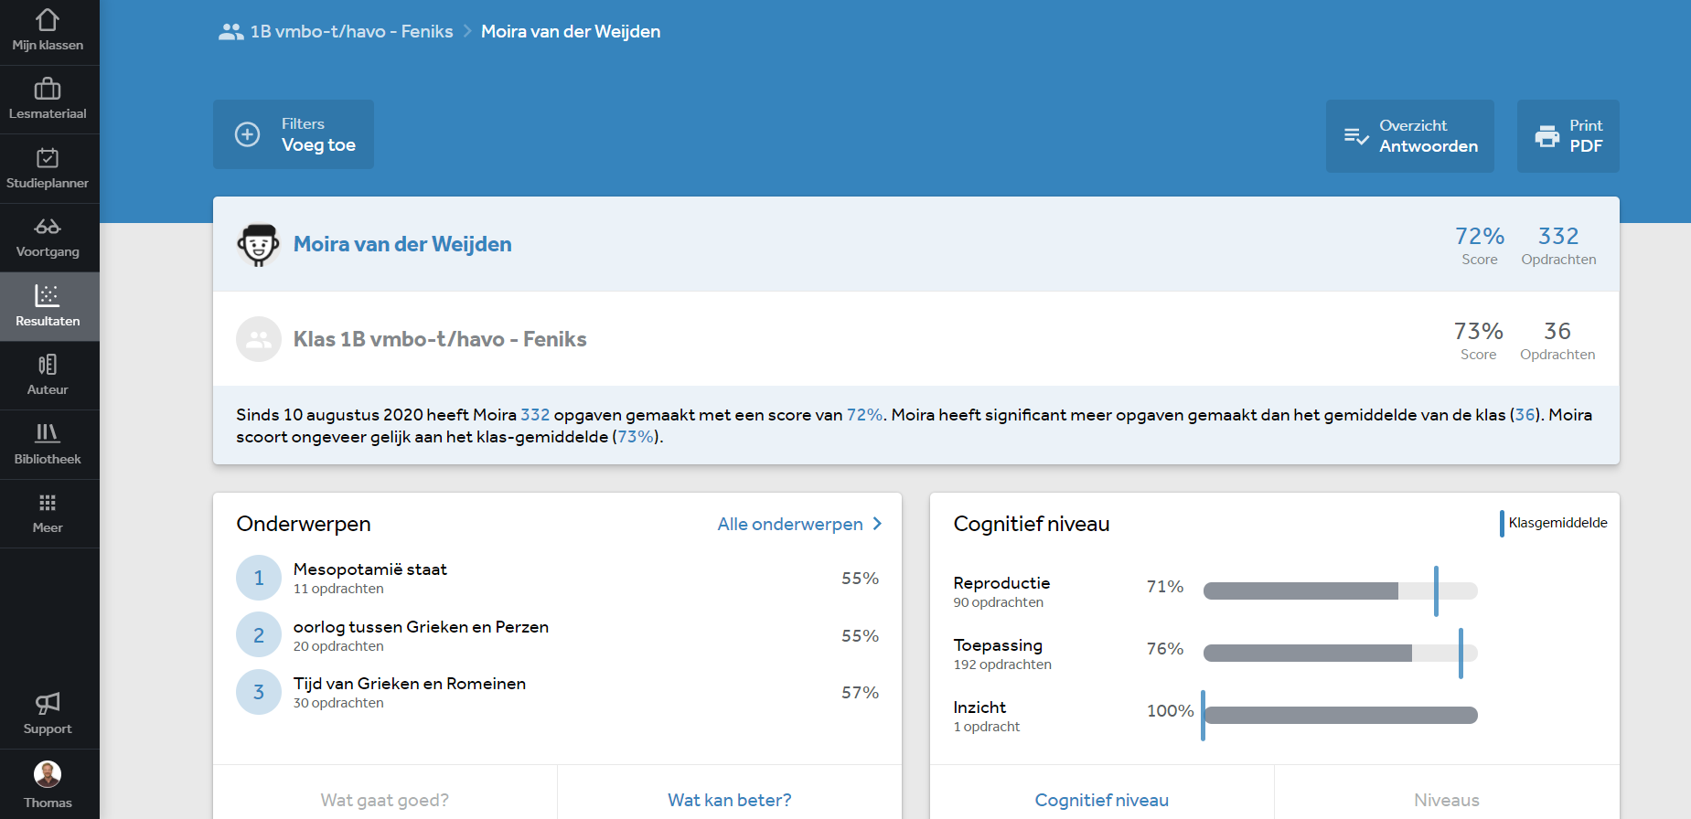Click Onderwerpen panel heading
This screenshot has width=1691, height=819.
(x=304, y=524)
